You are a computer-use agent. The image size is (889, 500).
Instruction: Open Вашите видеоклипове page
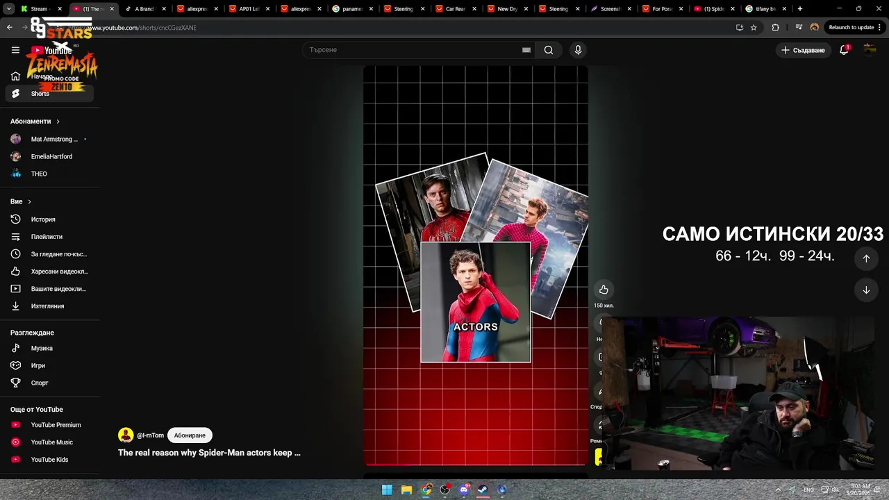coord(49,289)
